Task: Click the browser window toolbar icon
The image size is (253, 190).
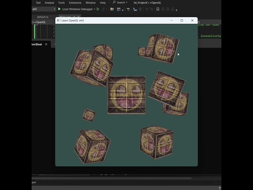Action: (x=119, y=9)
